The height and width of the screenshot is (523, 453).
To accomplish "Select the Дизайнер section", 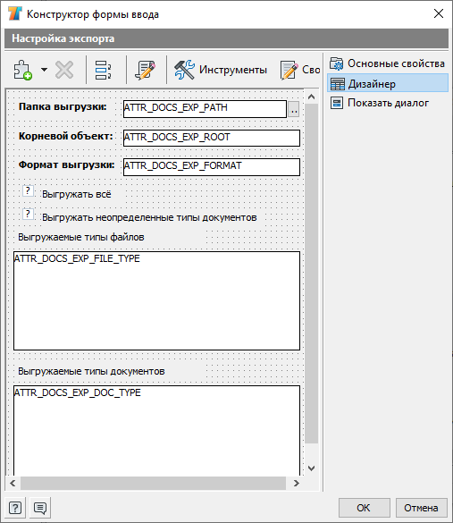I will click(x=388, y=84).
